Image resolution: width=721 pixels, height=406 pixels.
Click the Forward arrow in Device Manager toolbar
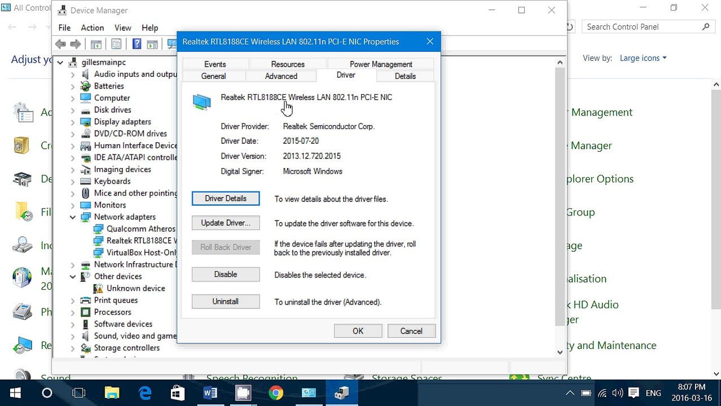(x=75, y=44)
